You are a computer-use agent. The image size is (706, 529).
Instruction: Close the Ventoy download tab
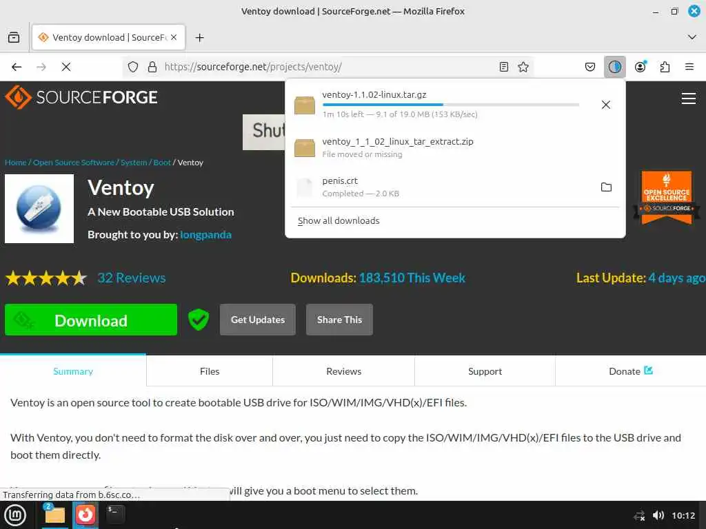tap(174, 37)
